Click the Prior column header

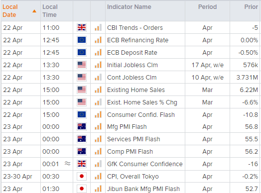click(x=251, y=7)
